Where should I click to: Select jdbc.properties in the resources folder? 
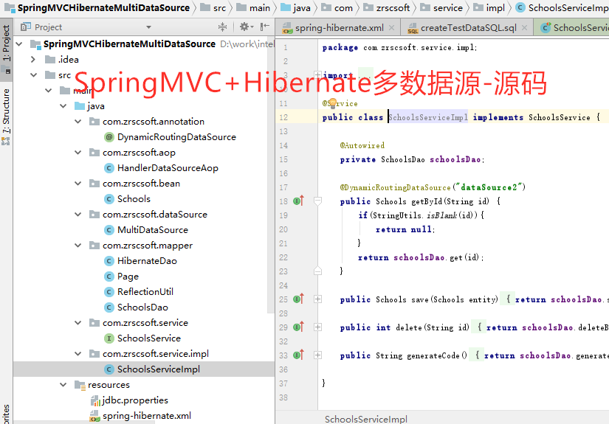click(x=134, y=400)
